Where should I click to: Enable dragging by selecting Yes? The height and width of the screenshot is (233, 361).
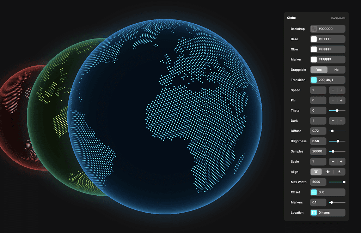(x=319, y=70)
